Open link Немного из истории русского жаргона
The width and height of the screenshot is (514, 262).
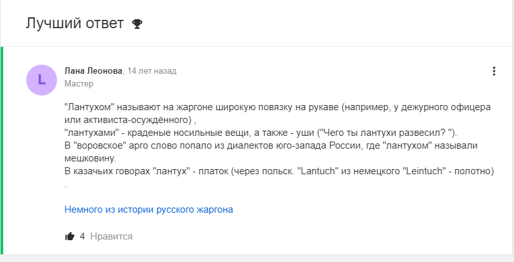tap(149, 209)
